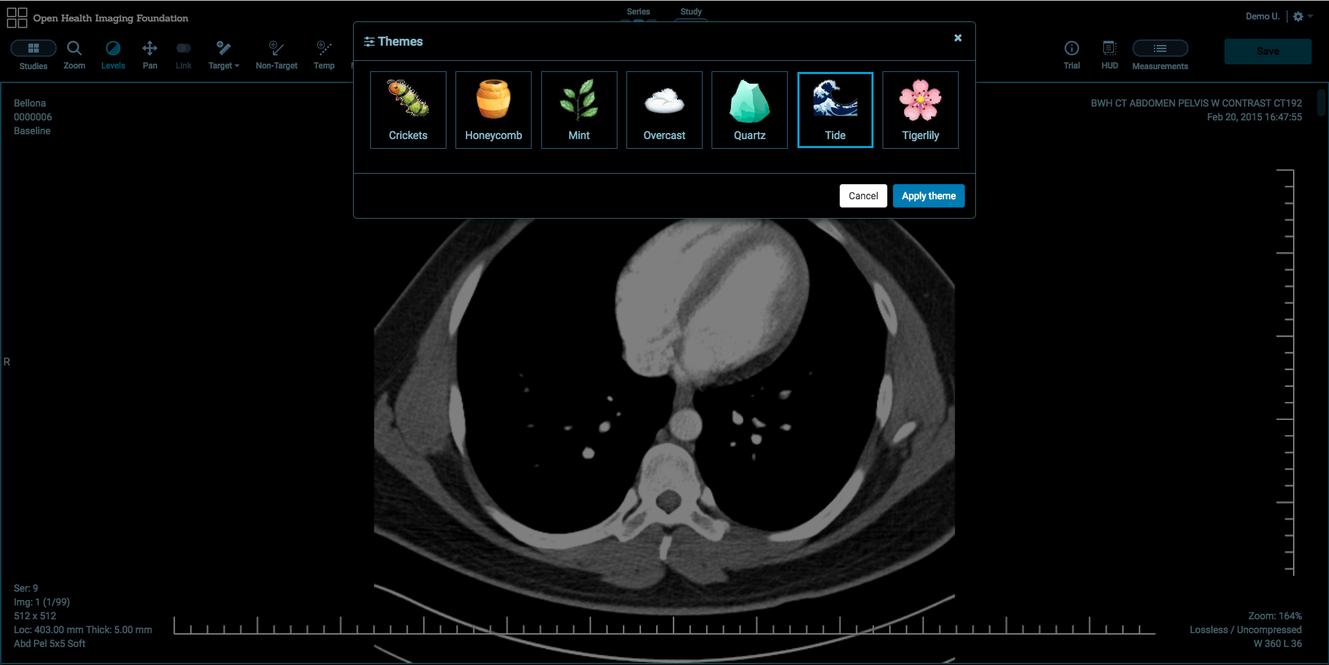Click the Apply theme button
1329x665 pixels.
928,196
